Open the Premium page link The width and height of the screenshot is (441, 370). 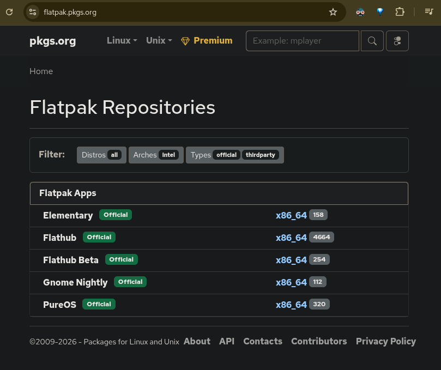(207, 41)
